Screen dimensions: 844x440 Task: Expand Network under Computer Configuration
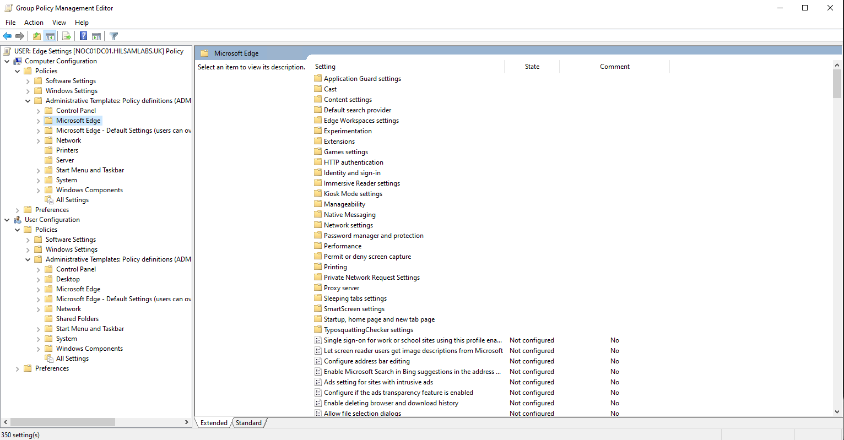click(37, 140)
